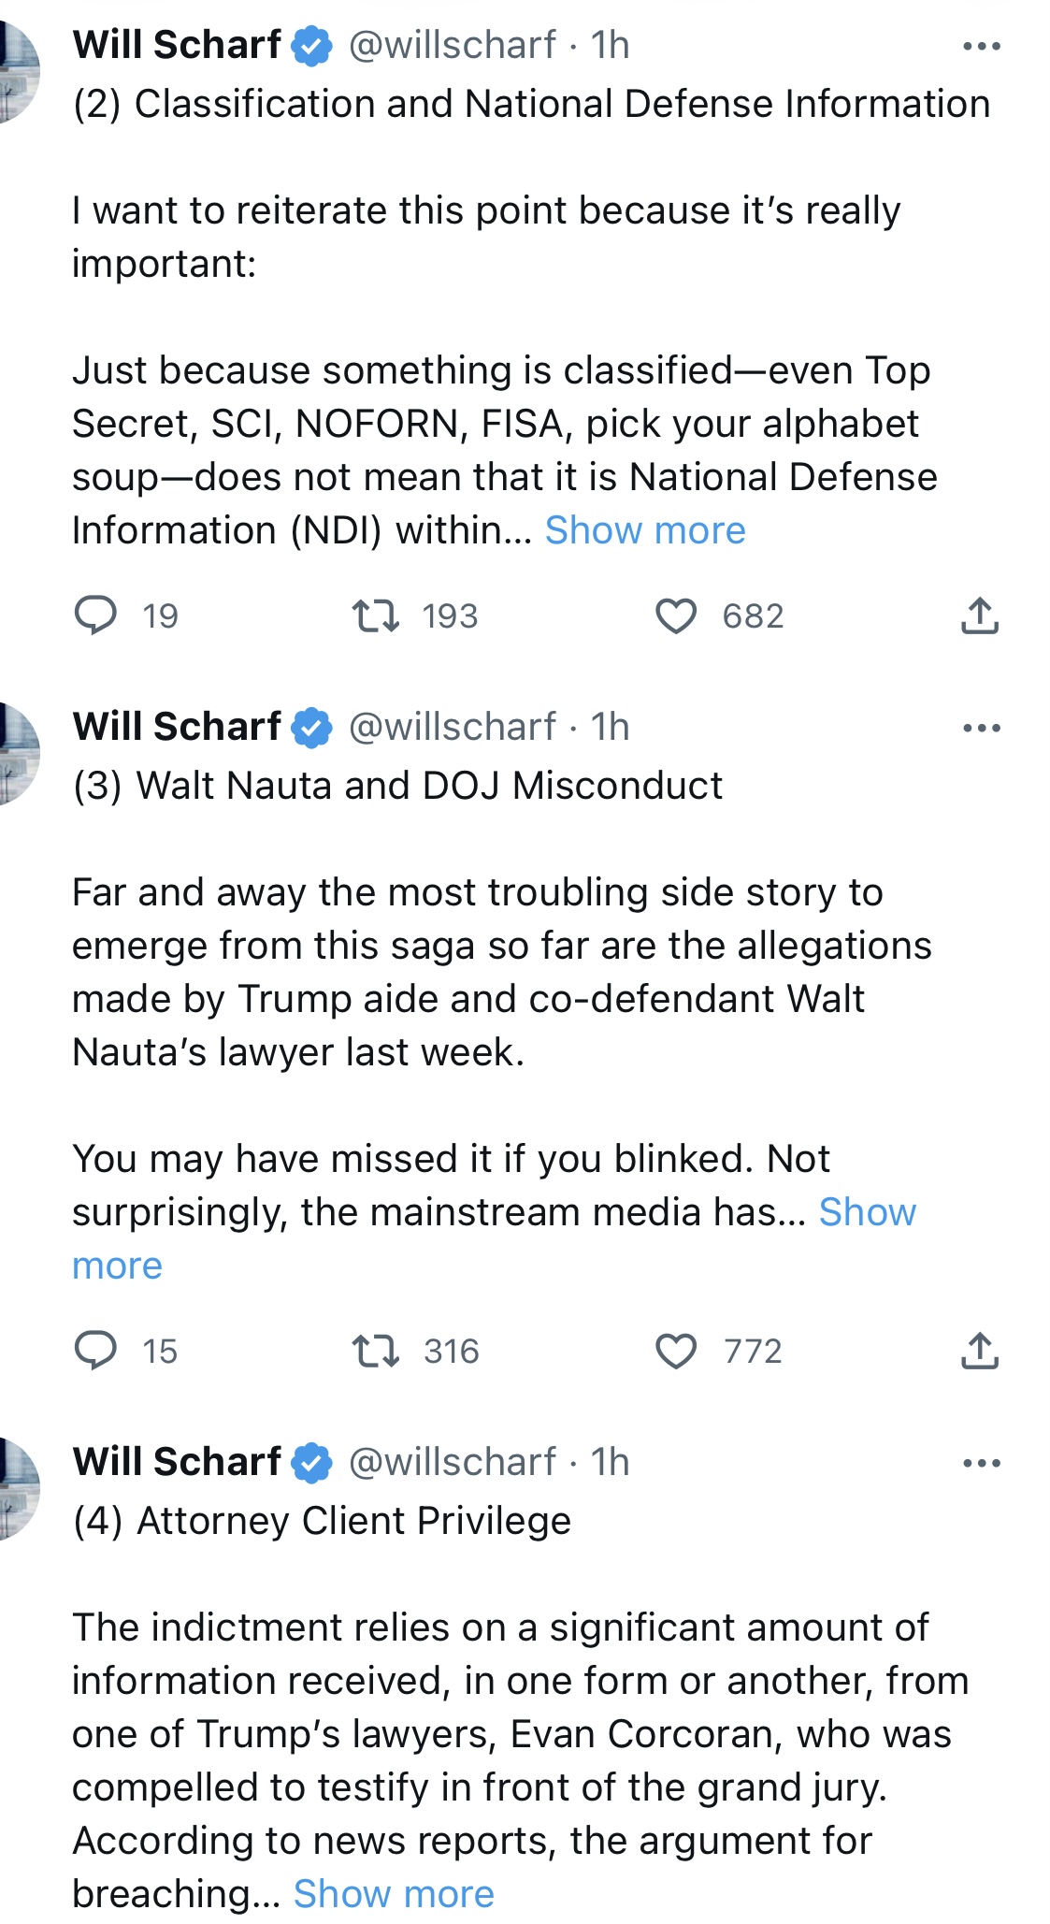Expand tweet (2) with Show more
The width and height of the screenshot is (1050, 1924).
click(645, 530)
